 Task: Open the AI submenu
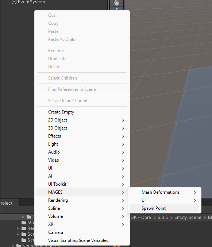coord(82,176)
